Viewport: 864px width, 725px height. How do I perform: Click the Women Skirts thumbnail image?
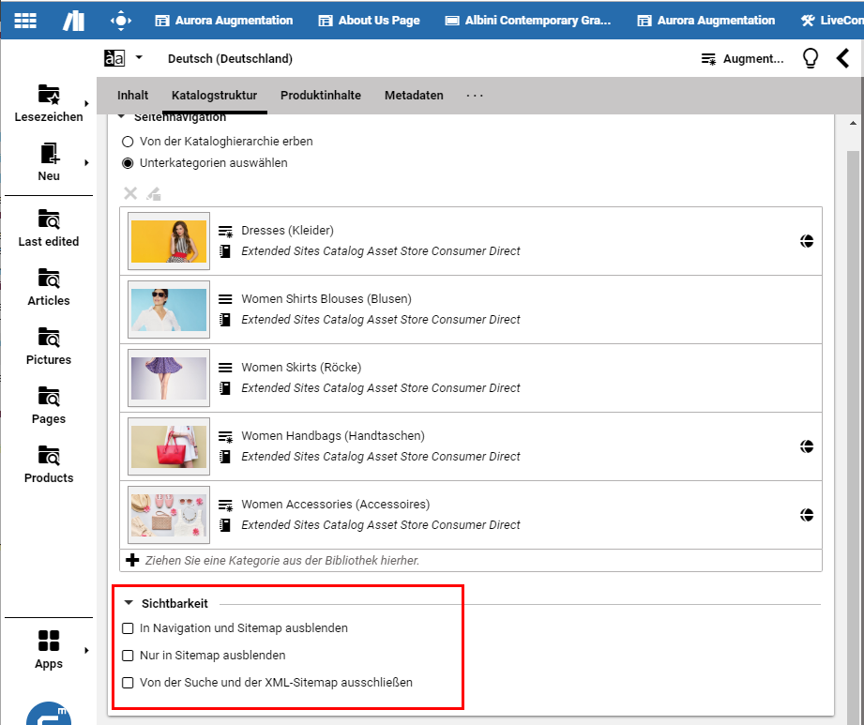click(169, 378)
